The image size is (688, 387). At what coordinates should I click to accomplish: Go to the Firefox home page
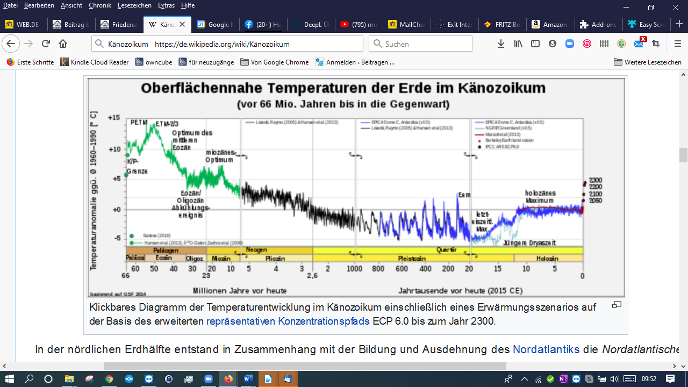click(63, 44)
